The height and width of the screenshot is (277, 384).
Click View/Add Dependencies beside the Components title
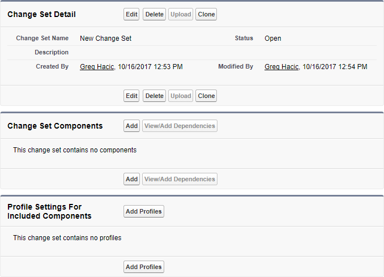click(x=180, y=126)
